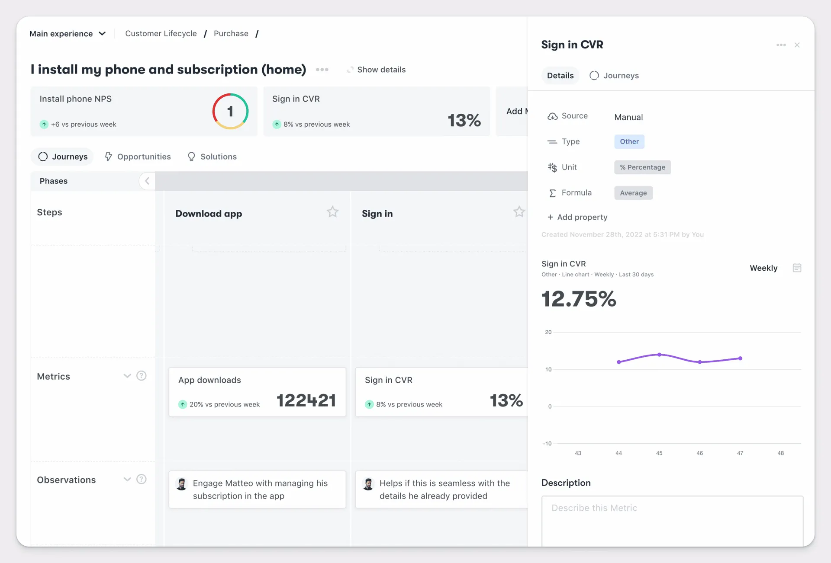Click the Manual source value
The image size is (831, 563).
(x=628, y=117)
